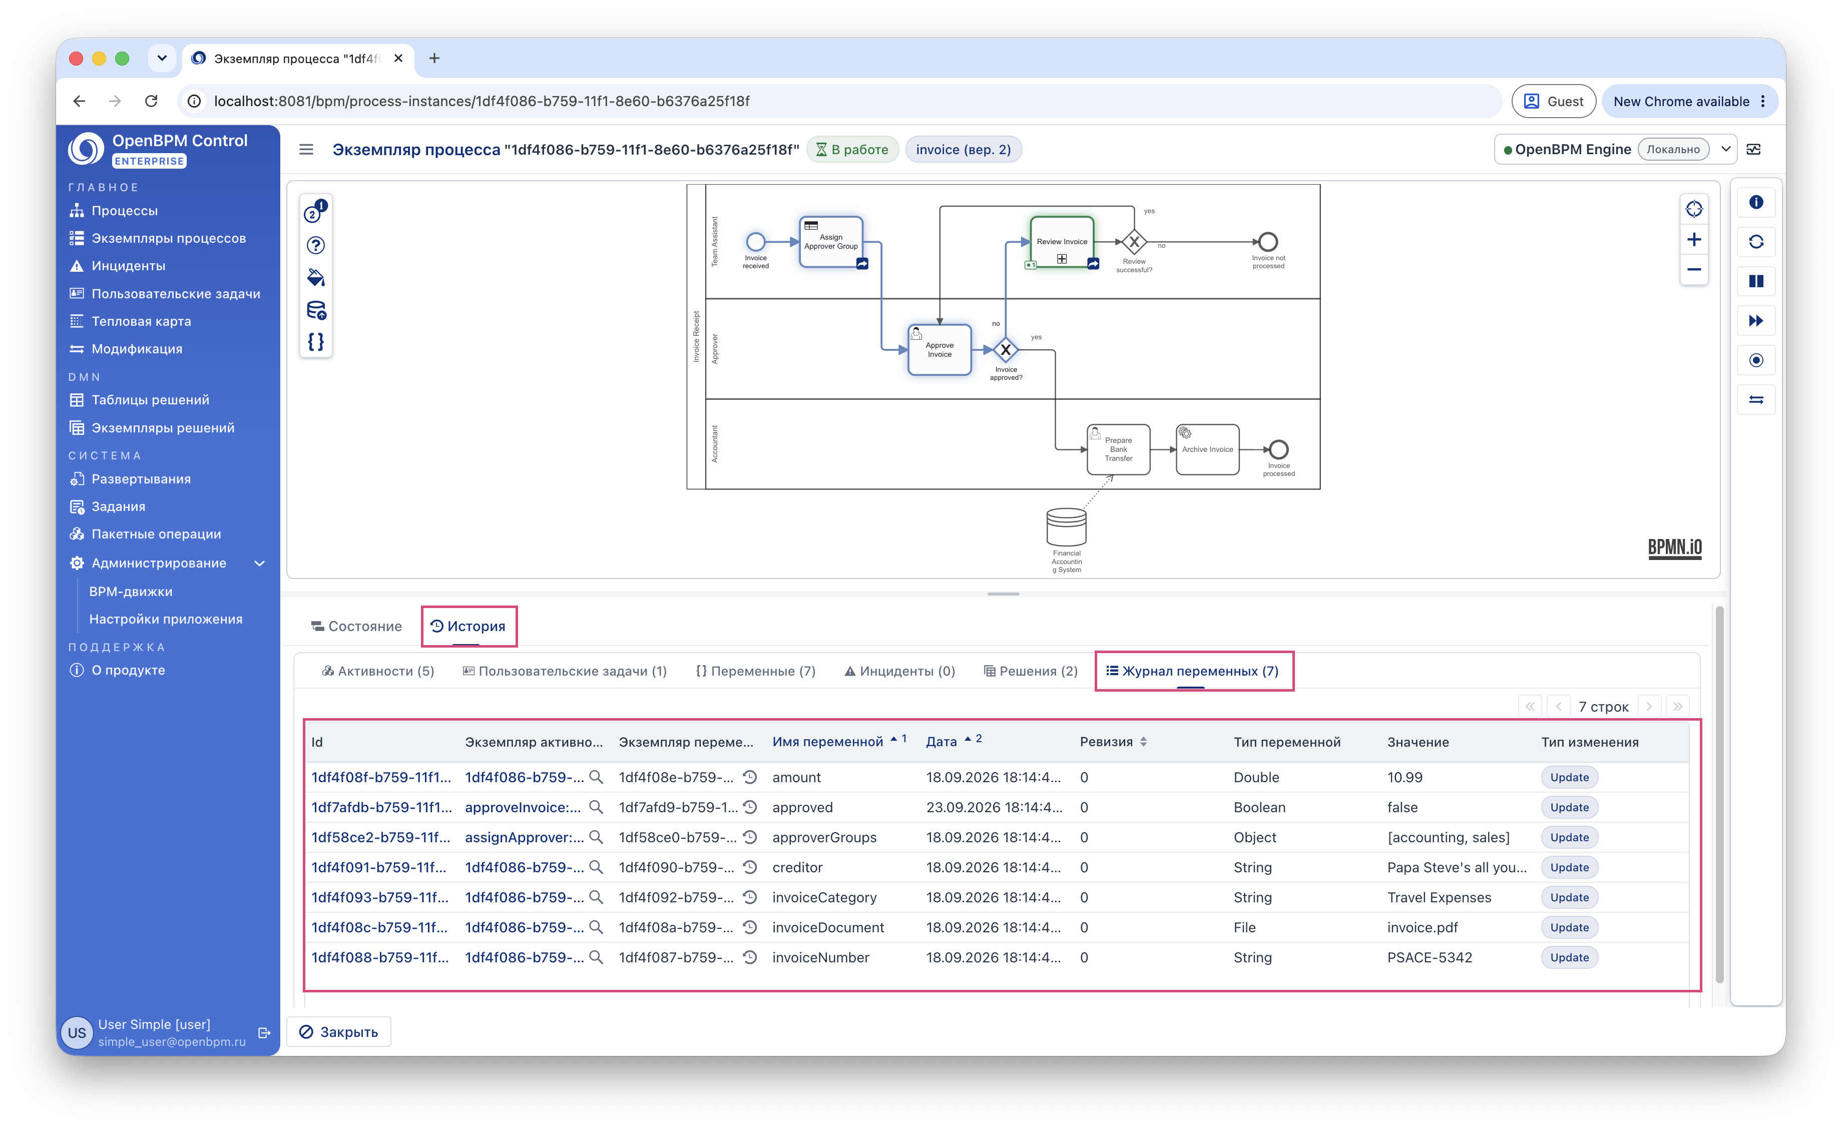Sort table by Ревизия column

point(1113,742)
